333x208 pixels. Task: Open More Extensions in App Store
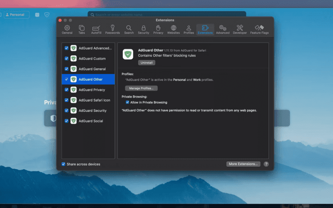click(x=243, y=164)
